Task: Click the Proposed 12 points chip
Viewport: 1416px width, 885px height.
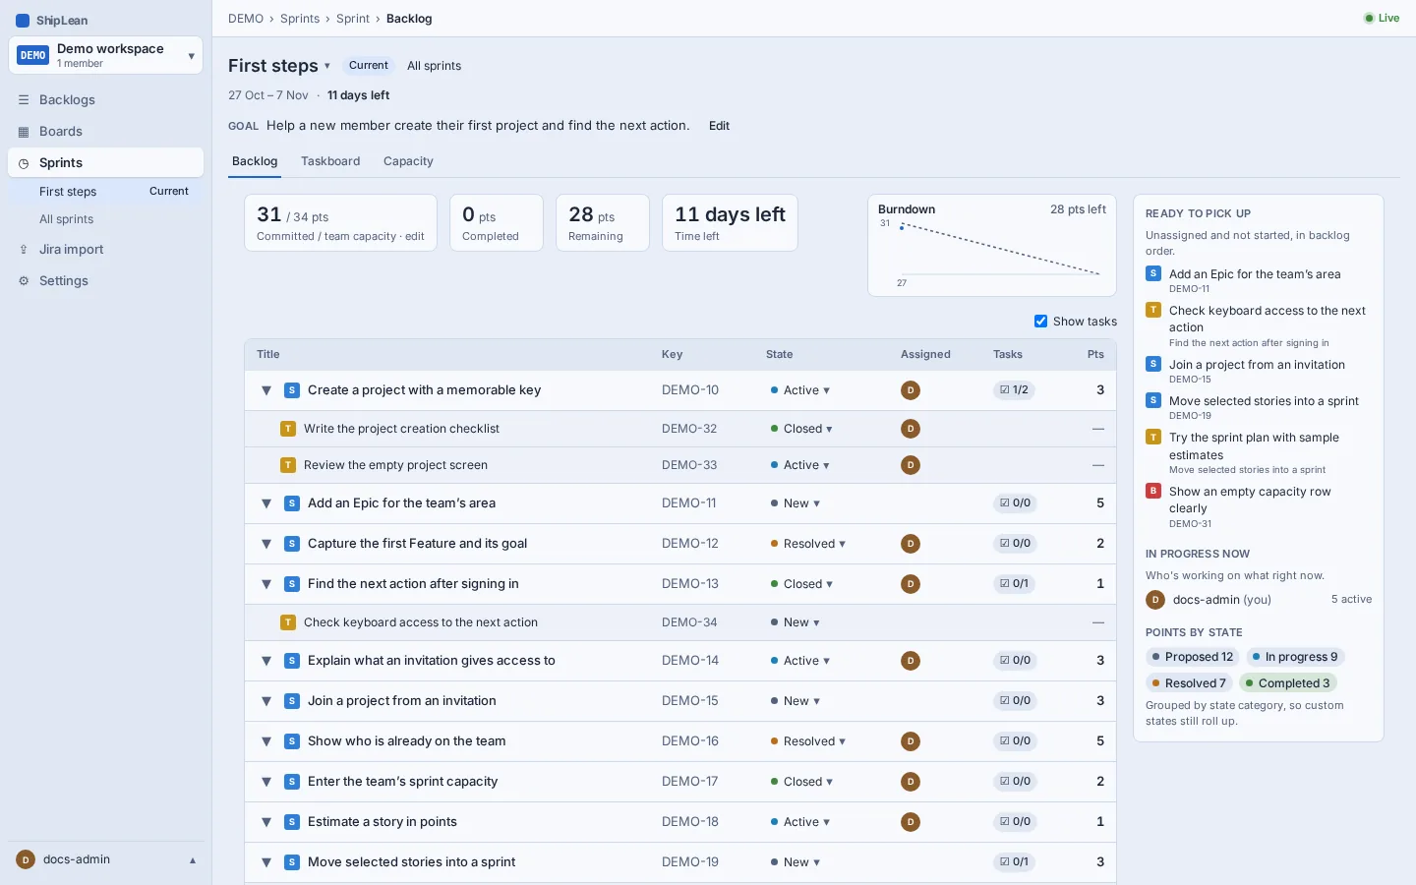Action: click(1193, 657)
